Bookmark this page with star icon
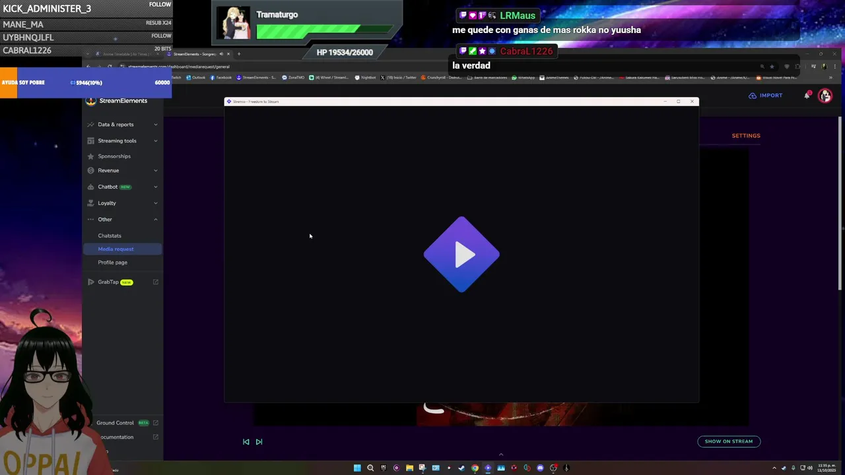The width and height of the screenshot is (845, 475). pyautogui.click(x=772, y=67)
